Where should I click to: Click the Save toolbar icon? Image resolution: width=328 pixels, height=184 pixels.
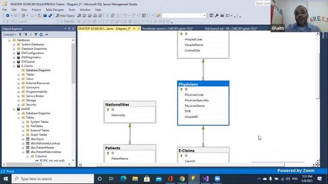45,16
